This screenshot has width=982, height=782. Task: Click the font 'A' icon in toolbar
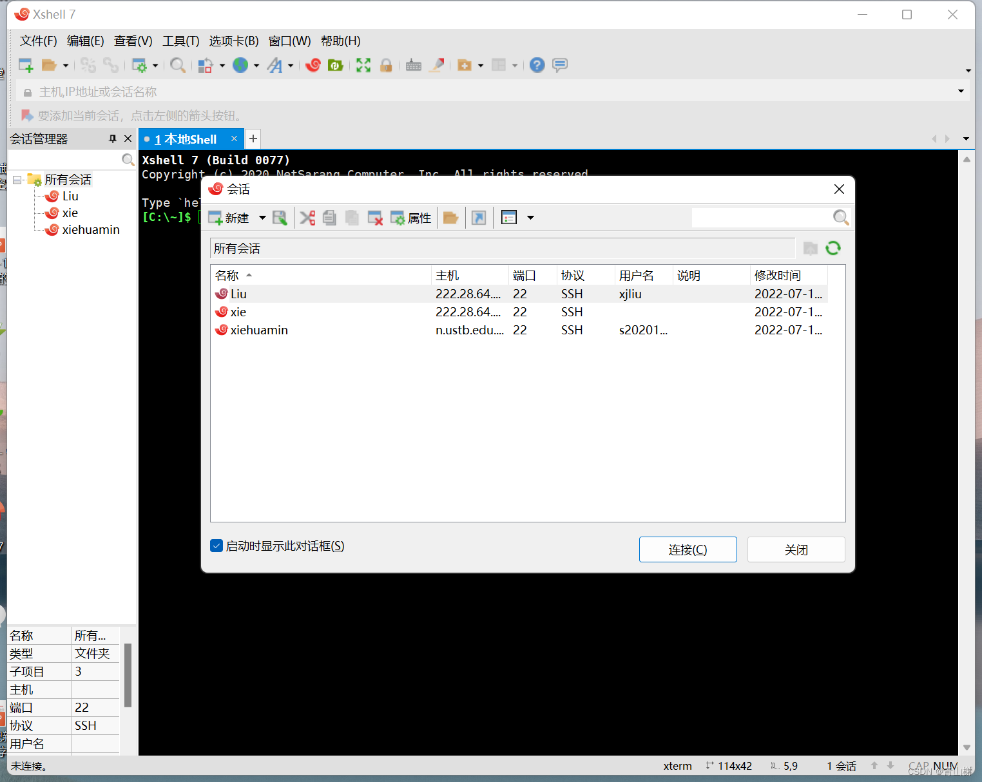275,65
